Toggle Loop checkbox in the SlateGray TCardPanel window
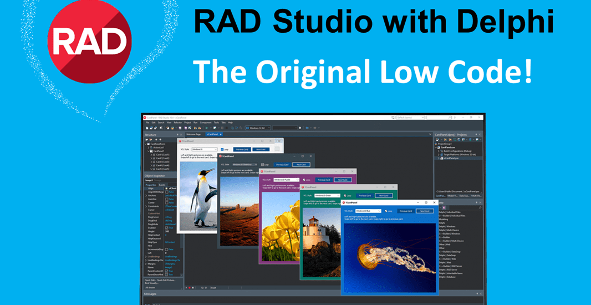Image resolution: width=591 pixels, height=305 pixels. coord(262,164)
